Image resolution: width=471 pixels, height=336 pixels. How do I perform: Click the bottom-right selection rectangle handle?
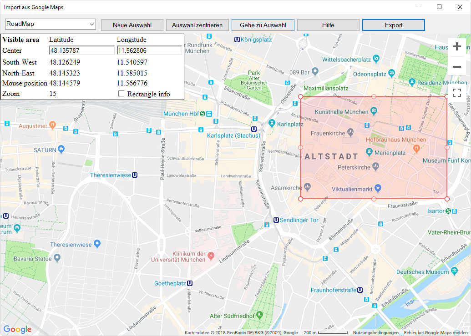[447, 199]
